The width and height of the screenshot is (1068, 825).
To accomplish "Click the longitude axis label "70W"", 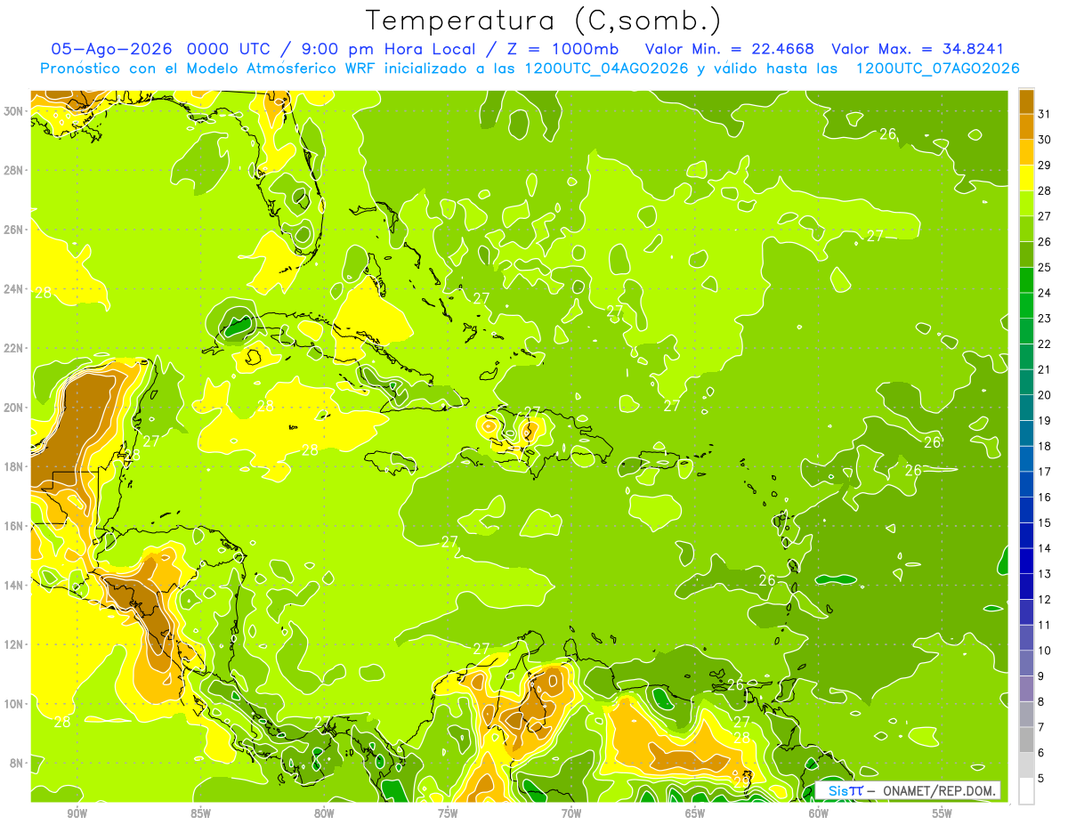I will 571,813.
